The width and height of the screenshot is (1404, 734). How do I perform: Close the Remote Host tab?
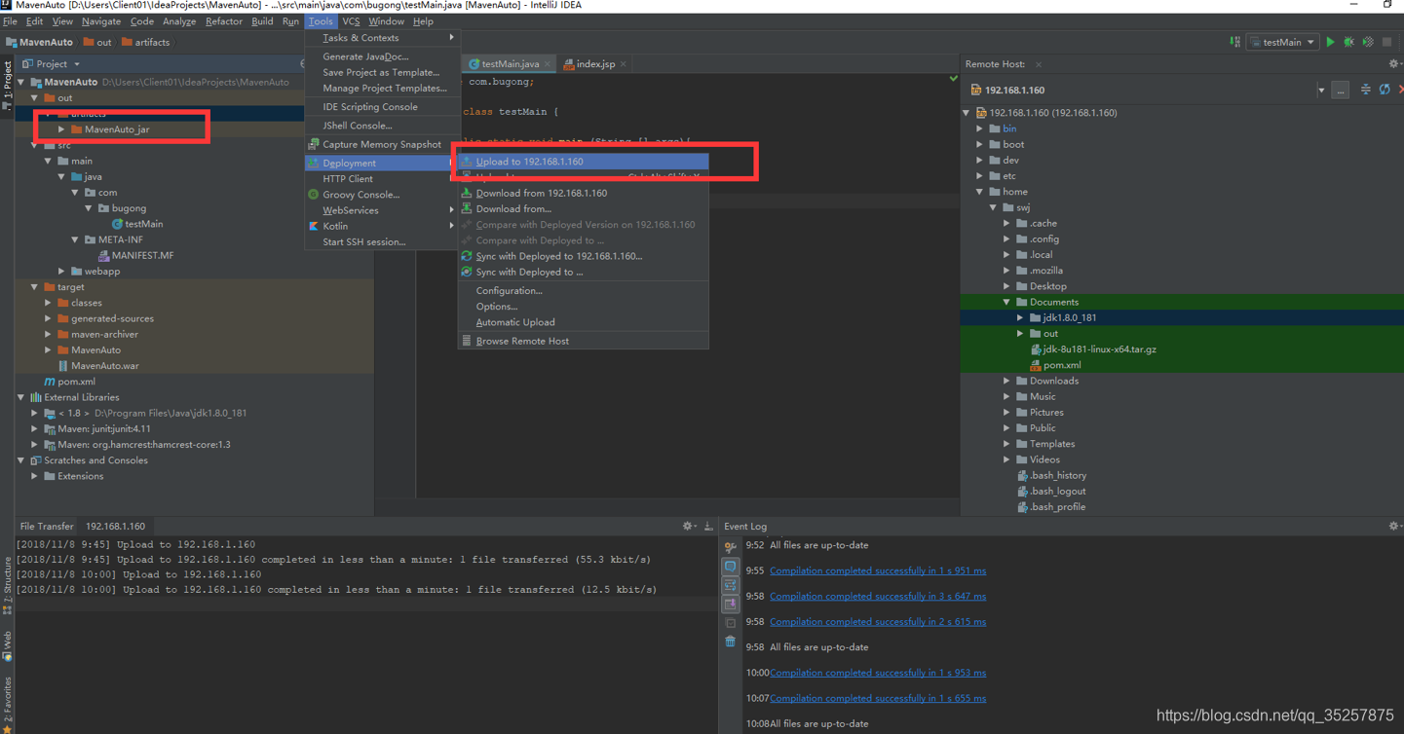[1039, 64]
